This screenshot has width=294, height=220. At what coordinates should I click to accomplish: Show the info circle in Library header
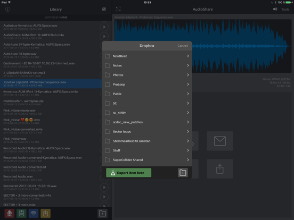pos(7,9)
